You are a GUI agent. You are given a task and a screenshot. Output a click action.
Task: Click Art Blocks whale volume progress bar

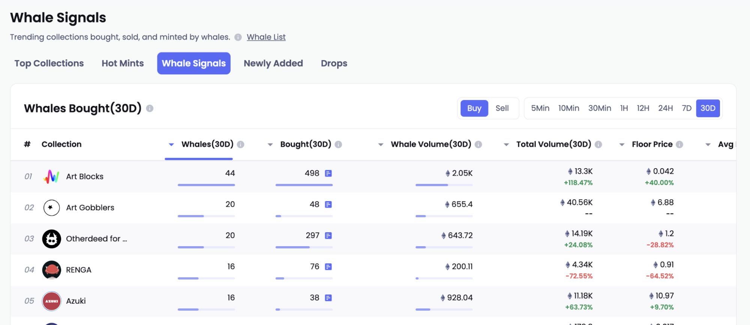[x=444, y=185]
